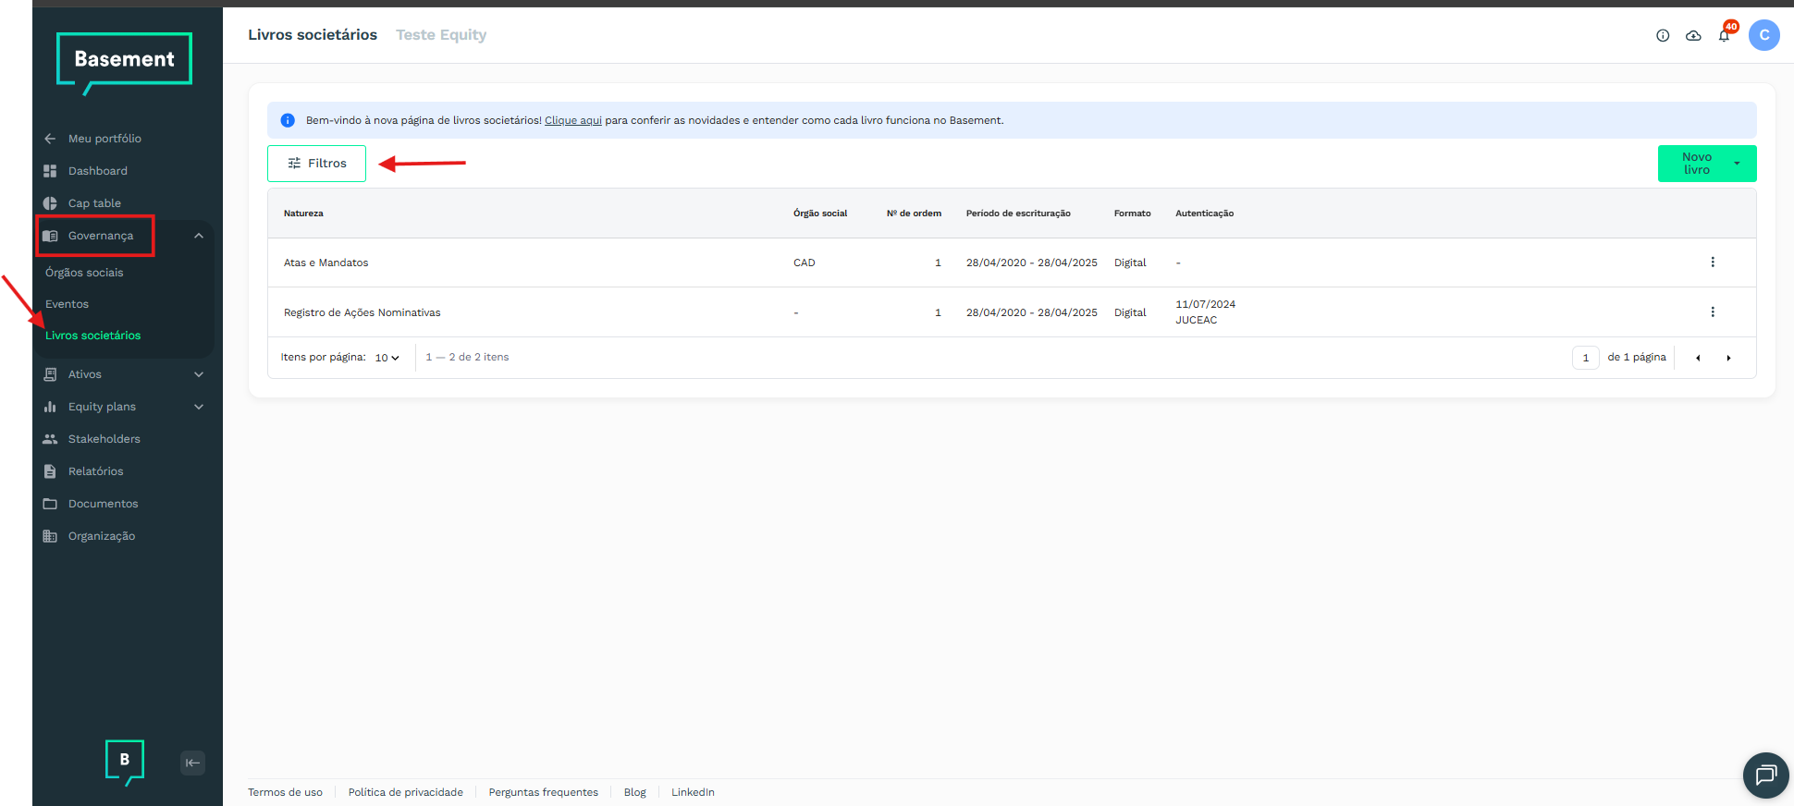This screenshot has height=806, width=1794.
Task: Expand the Ativos sidebar section
Action: click(x=198, y=374)
